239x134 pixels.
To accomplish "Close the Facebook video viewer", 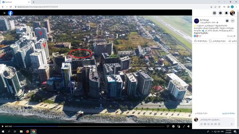I will tap(4, 13).
